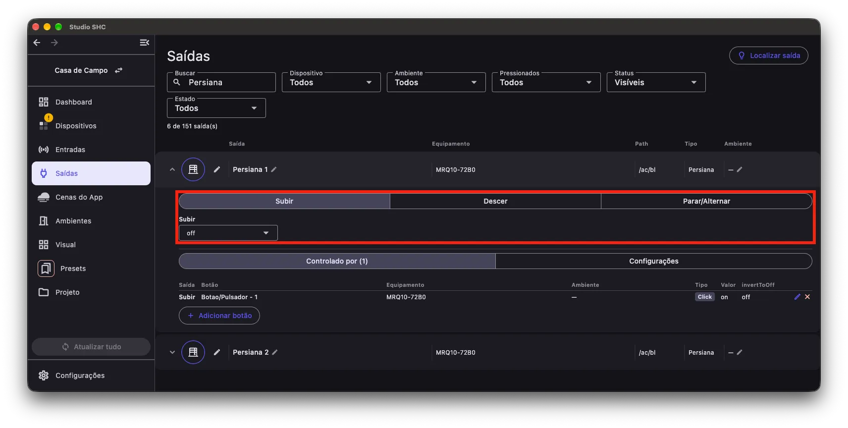Click the Localizar saída button

(x=769, y=55)
